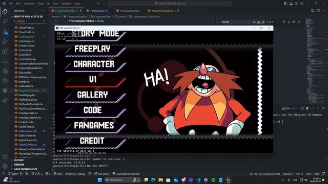Open the Run and Debug view

coord(5,41)
